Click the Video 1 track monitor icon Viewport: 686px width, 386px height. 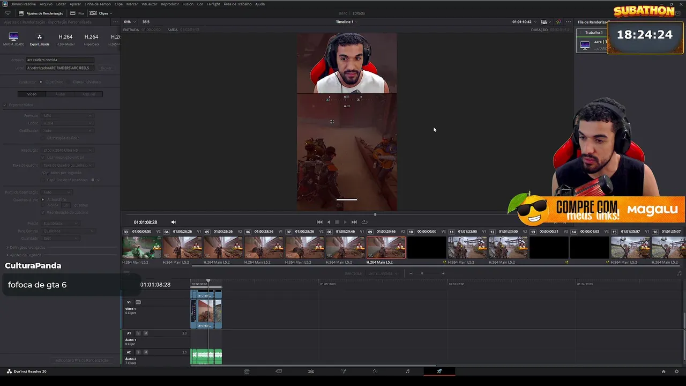coord(138,302)
